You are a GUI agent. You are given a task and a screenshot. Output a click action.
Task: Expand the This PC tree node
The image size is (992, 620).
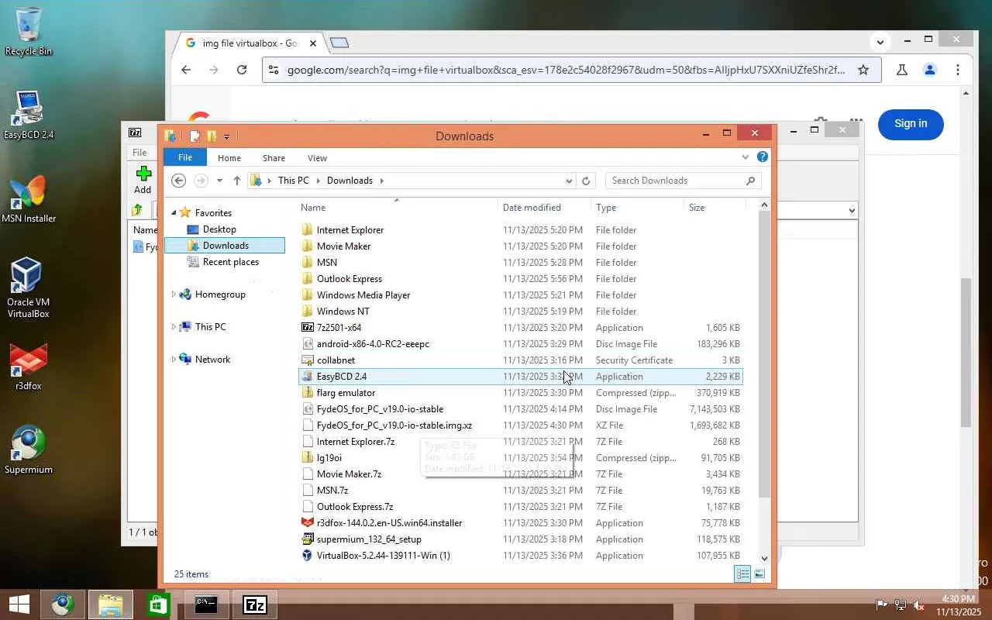click(174, 327)
